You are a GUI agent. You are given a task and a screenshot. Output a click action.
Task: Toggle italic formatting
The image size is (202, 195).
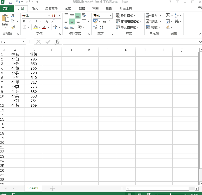pyautogui.click(x=30, y=21)
